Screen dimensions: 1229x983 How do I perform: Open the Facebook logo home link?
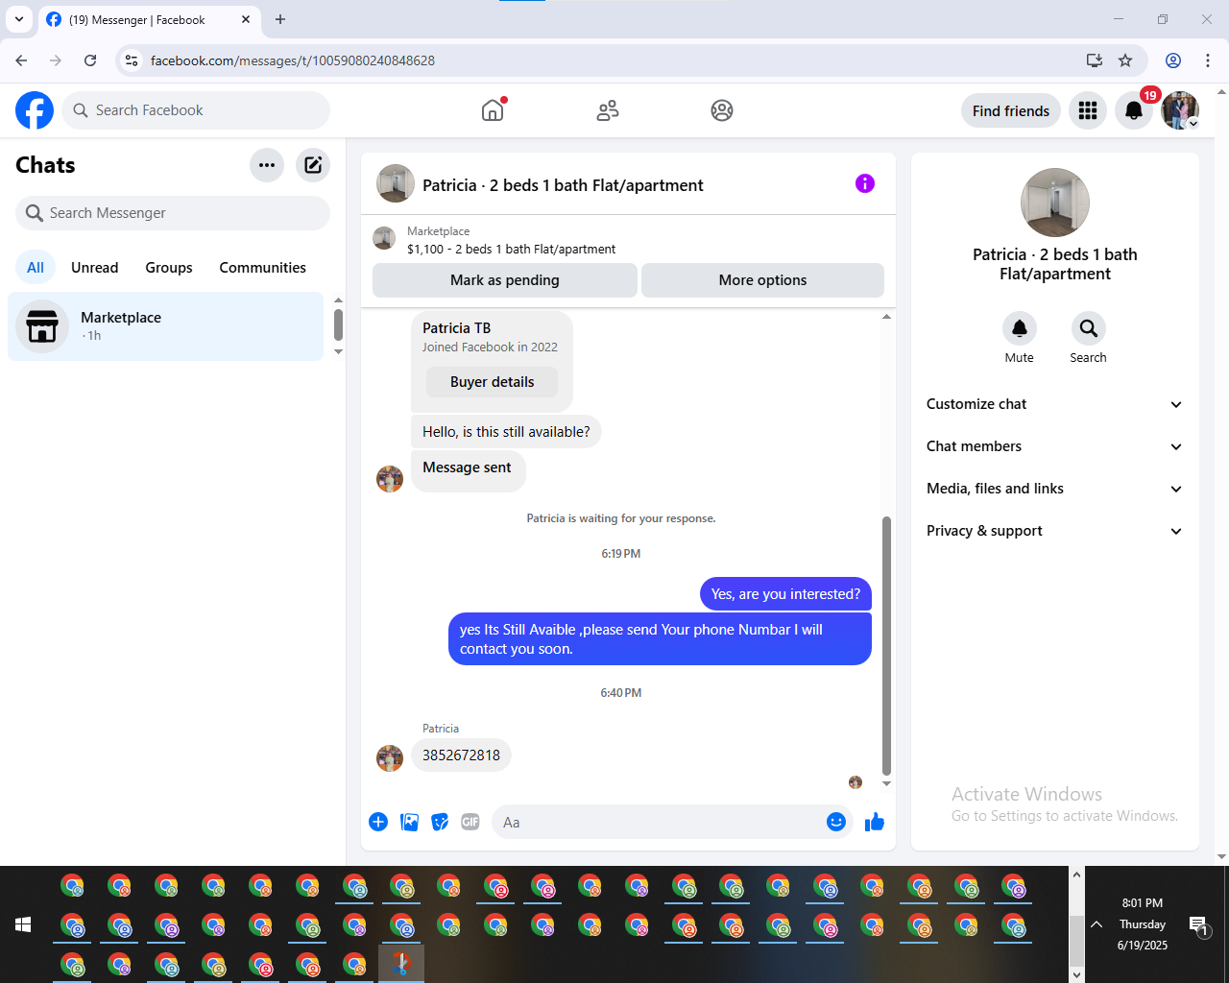(35, 110)
